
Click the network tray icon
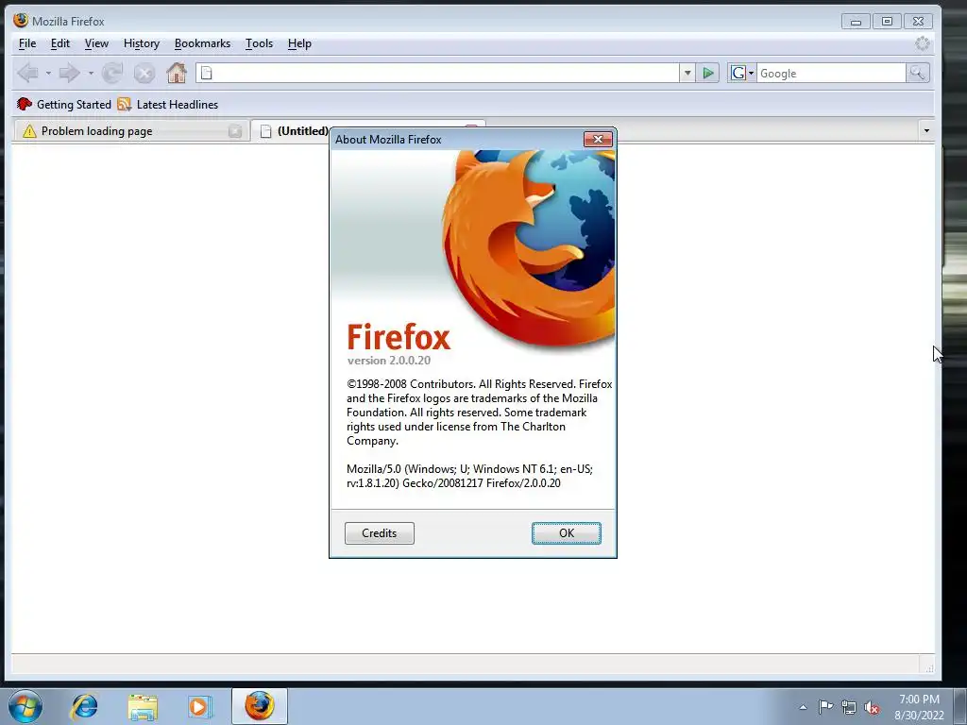pos(849,708)
